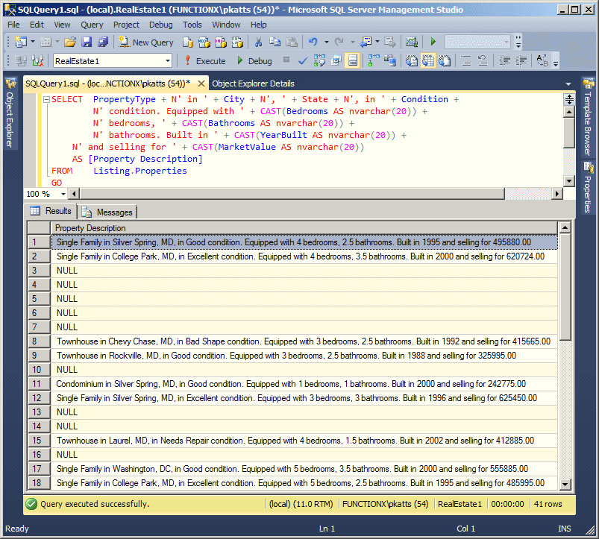This screenshot has height=539, width=599.
Task: Select row header number 11
Action: (x=39, y=384)
